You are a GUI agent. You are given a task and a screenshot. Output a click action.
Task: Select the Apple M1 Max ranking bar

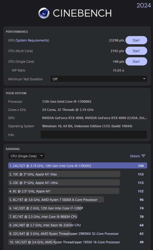coord(64,174)
